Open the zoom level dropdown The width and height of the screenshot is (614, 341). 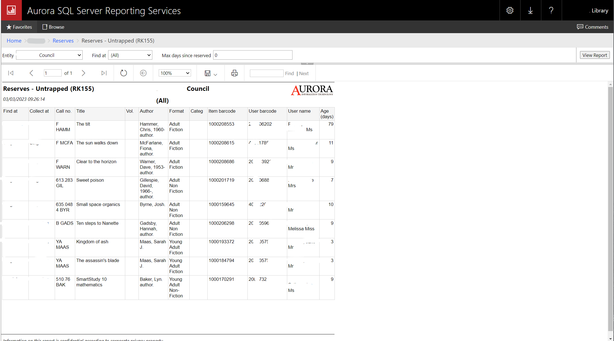coord(175,73)
